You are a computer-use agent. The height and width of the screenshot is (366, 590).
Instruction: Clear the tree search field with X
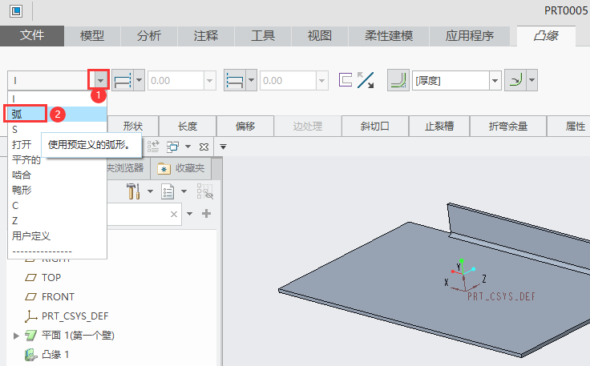coord(173,214)
